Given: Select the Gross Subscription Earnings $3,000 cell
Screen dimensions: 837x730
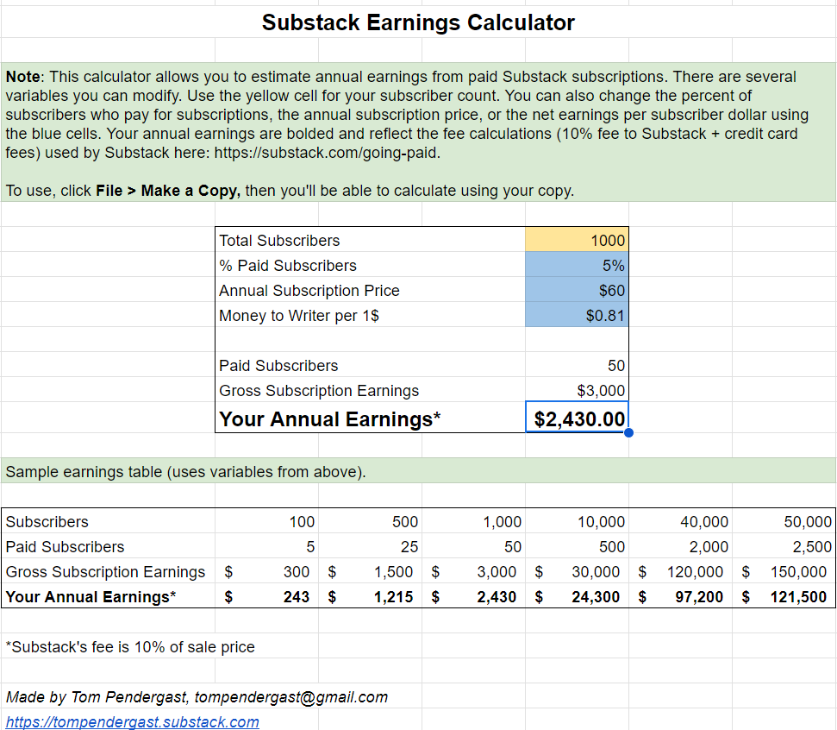Looking at the screenshot, I should [x=577, y=389].
